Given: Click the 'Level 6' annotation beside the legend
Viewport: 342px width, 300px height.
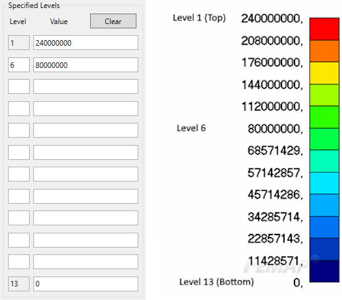Looking at the screenshot, I should click(x=191, y=128).
